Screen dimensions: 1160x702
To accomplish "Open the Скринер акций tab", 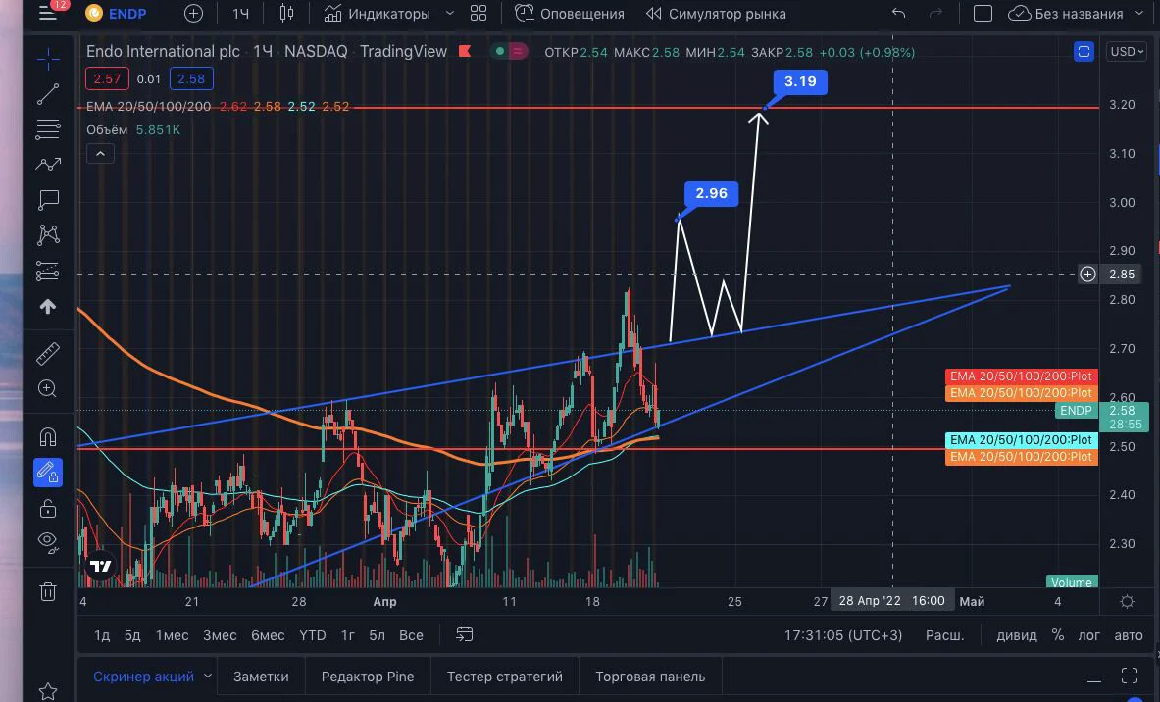I will (143, 677).
